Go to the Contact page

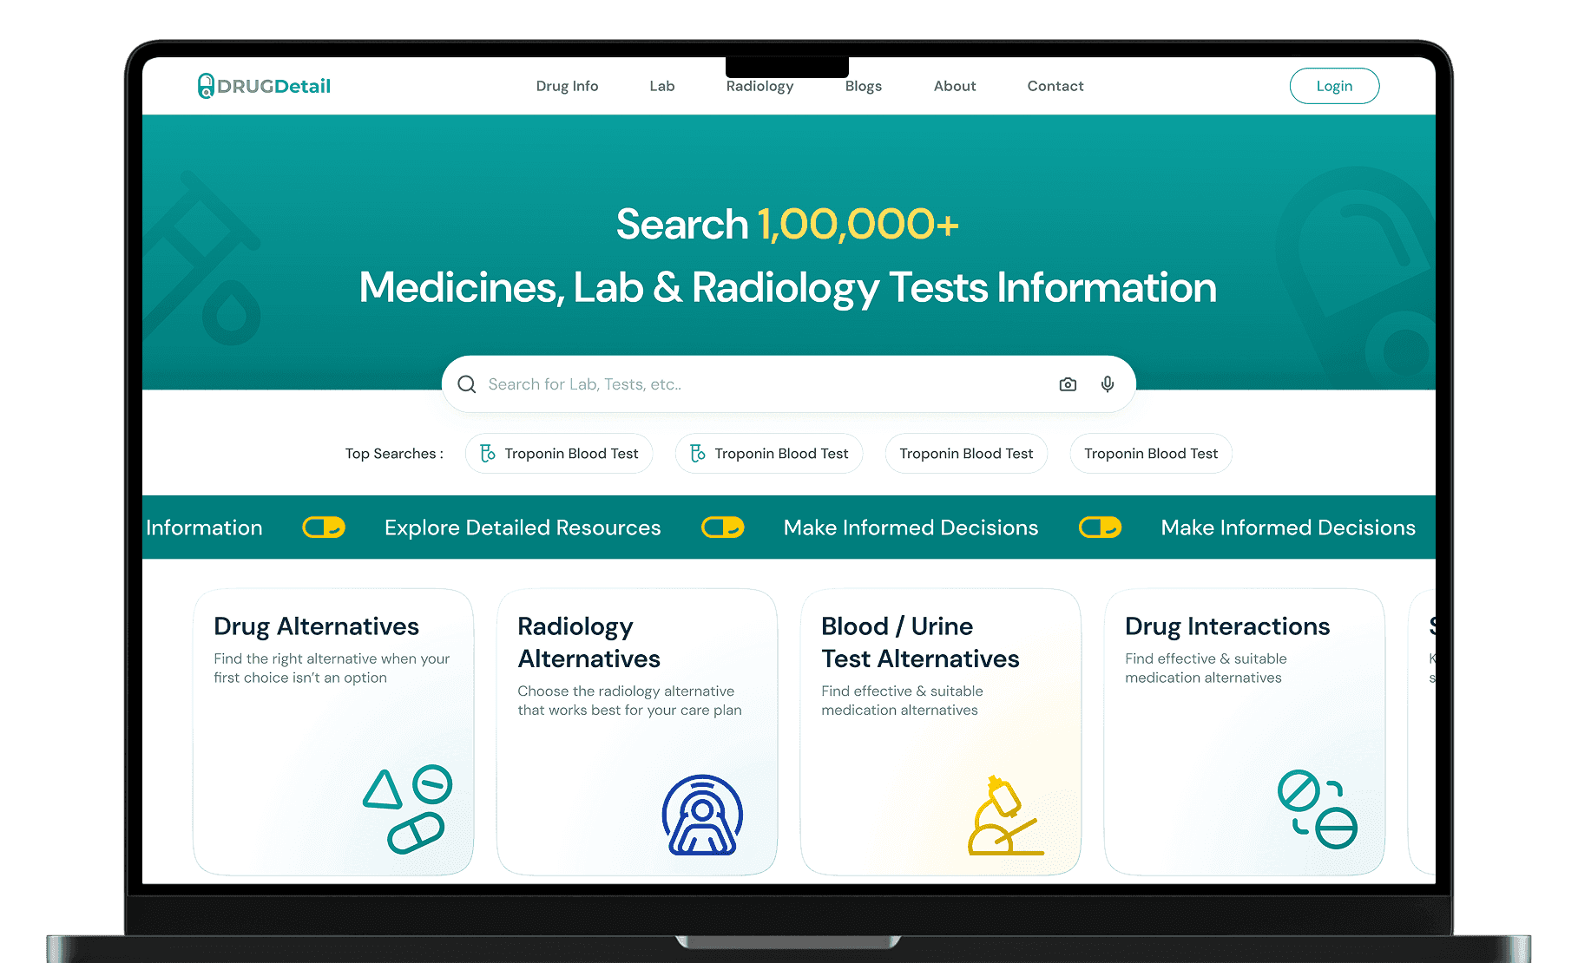(x=1055, y=86)
